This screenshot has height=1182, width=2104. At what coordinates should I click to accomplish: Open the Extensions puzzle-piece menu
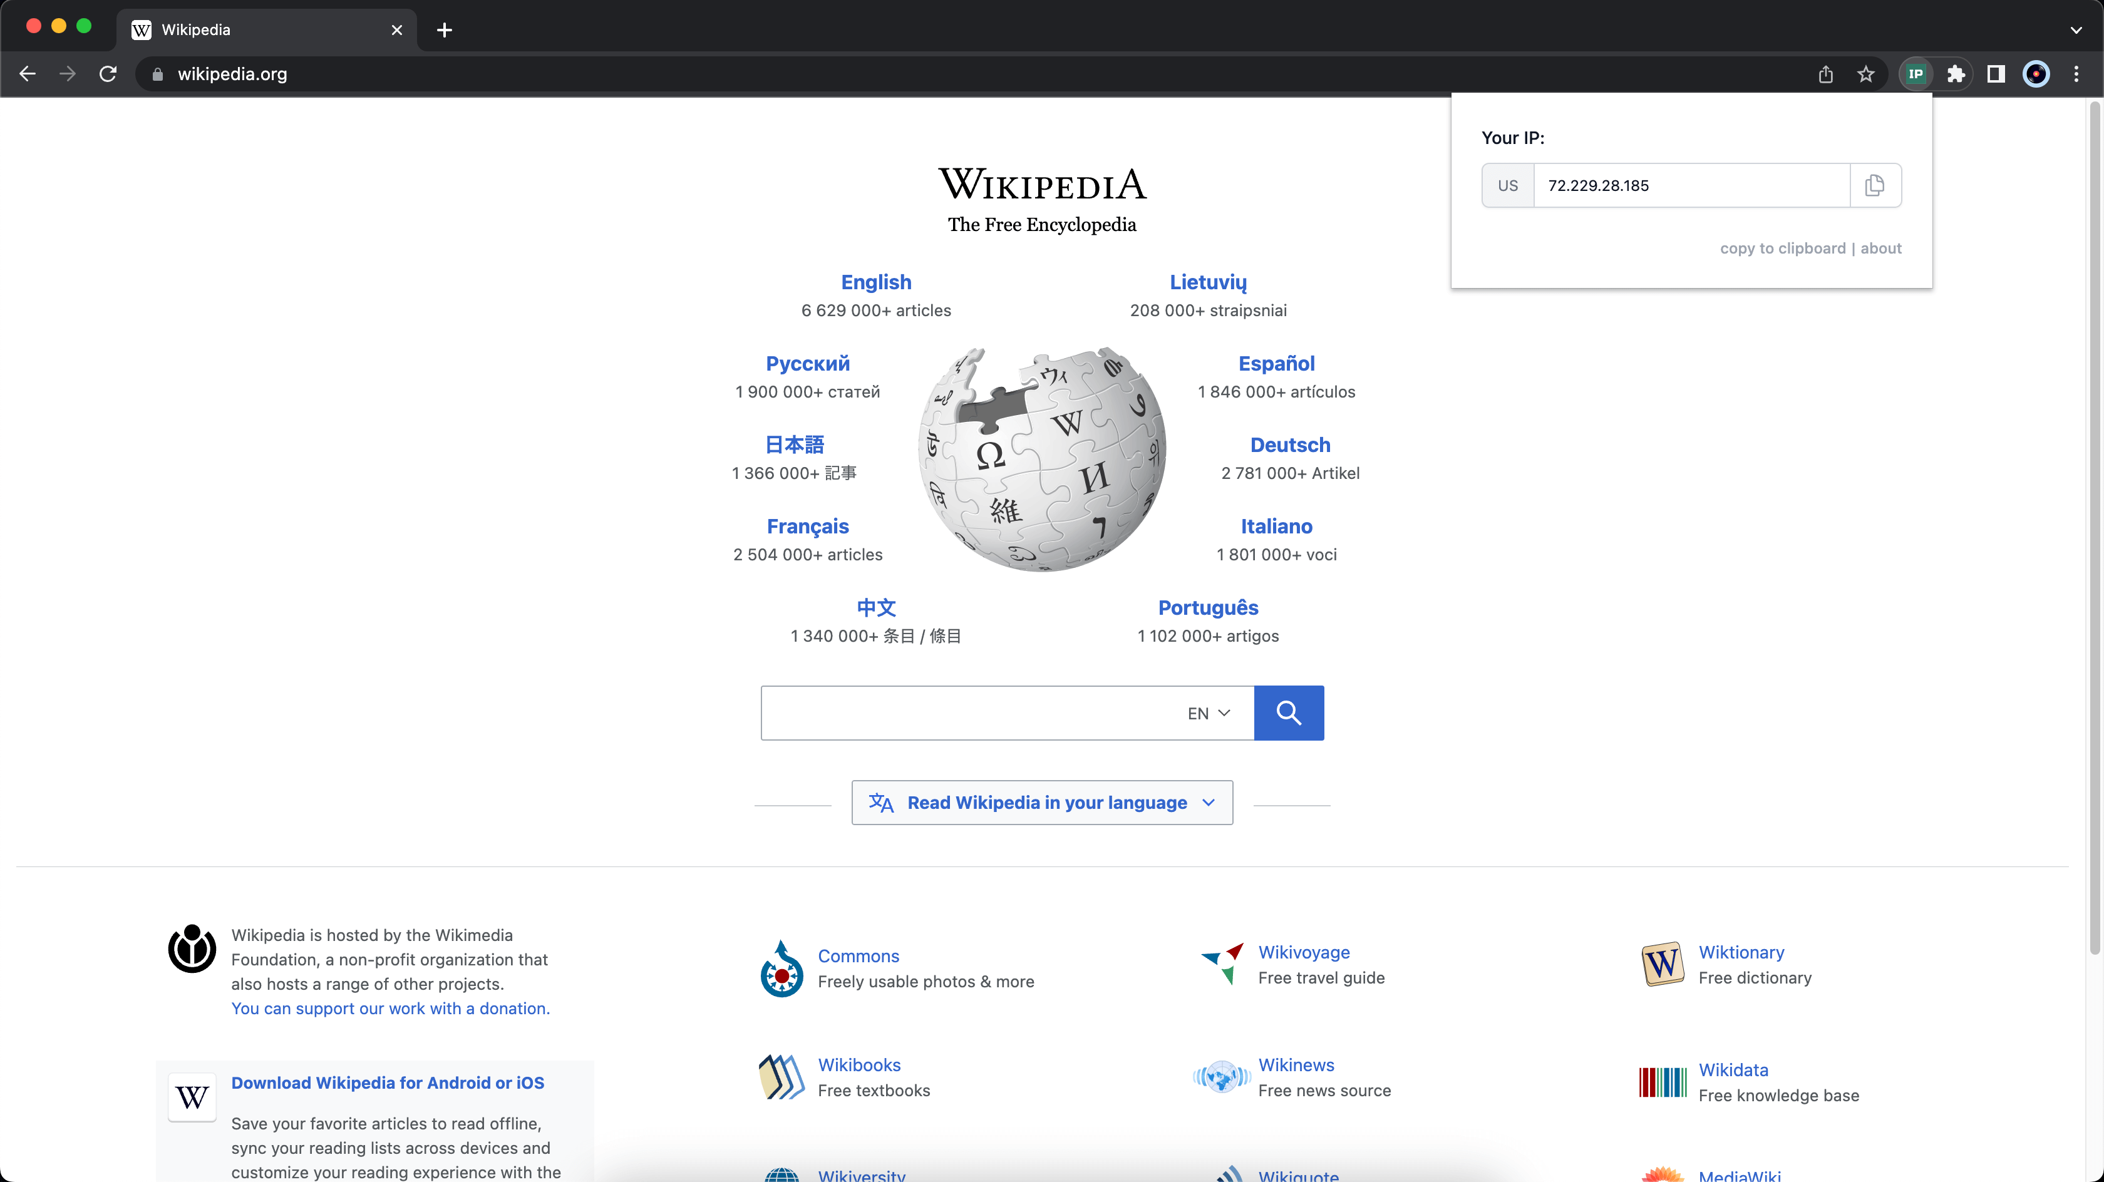tap(1956, 75)
